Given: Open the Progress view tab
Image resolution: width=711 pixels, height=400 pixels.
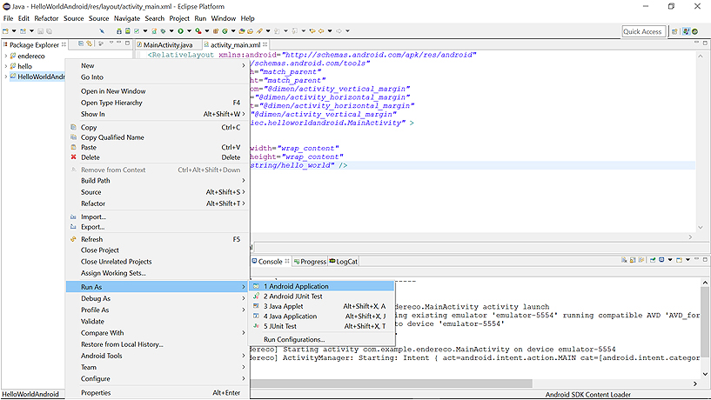Looking at the screenshot, I should click(312, 261).
